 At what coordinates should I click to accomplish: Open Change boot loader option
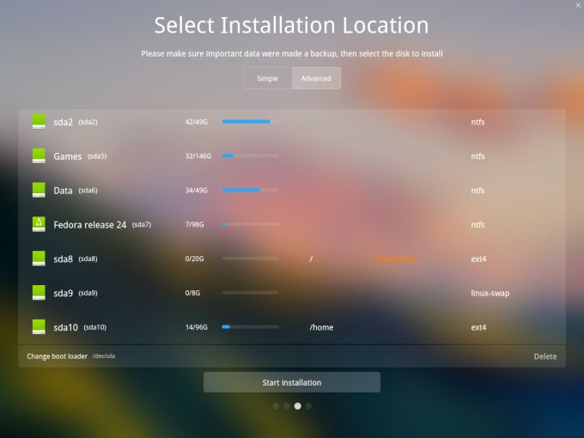(57, 356)
